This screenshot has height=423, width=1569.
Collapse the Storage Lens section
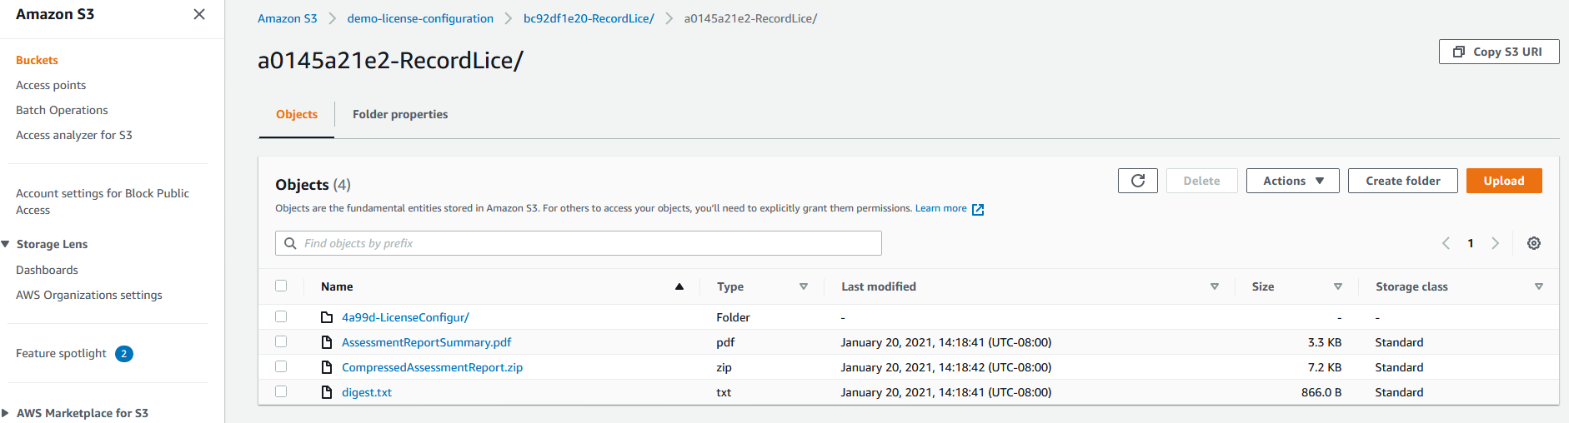tap(6, 244)
